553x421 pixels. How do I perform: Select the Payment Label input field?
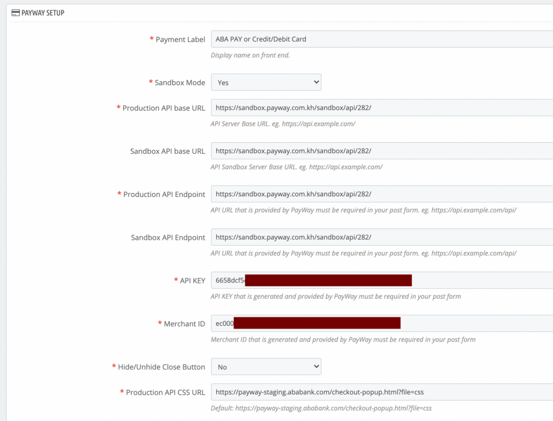coord(332,39)
